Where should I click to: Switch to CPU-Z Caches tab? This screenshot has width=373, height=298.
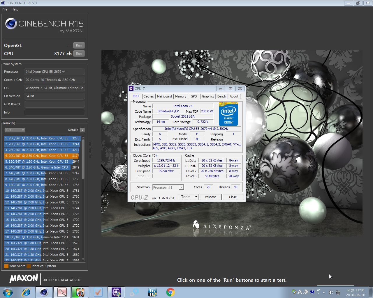coord(149,96)
